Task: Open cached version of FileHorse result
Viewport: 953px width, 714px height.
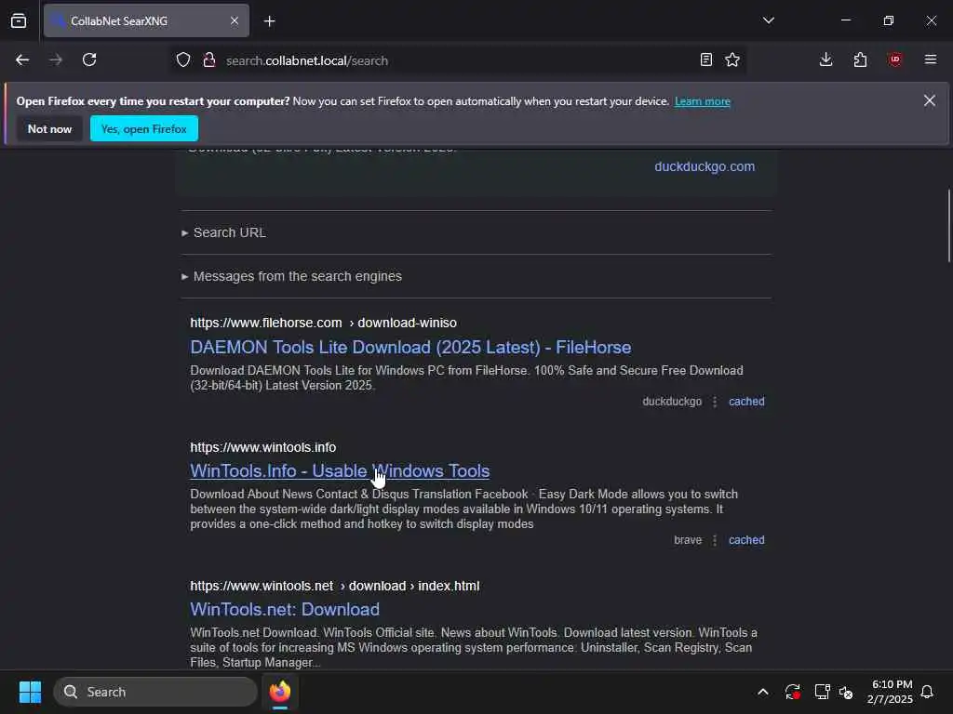Action: pyautogui.click(x=746, y=402)
